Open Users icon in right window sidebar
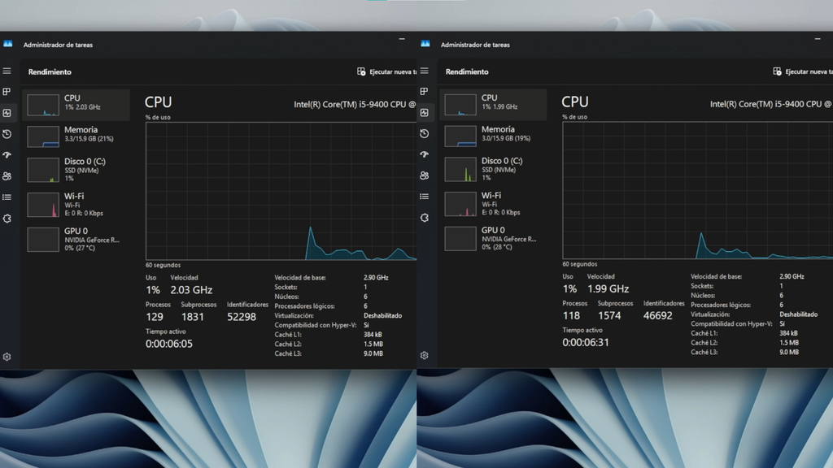Image resolution: width=833 pixels, height=468 pixels. (x=425, y=175)
